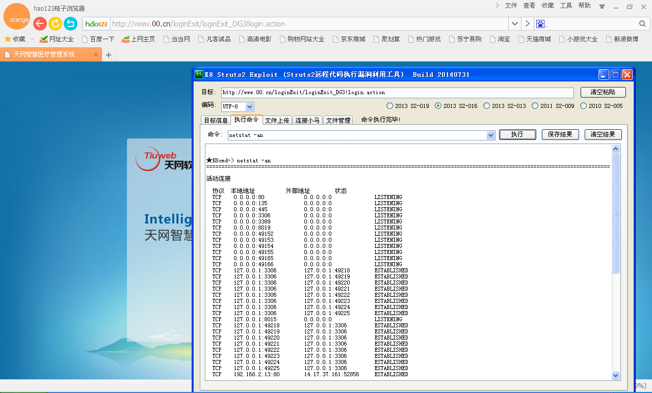The width and height of the screenshot is (652, 393).
Task: Click the hao123 logo in address bar
Action: click(96, 24)
